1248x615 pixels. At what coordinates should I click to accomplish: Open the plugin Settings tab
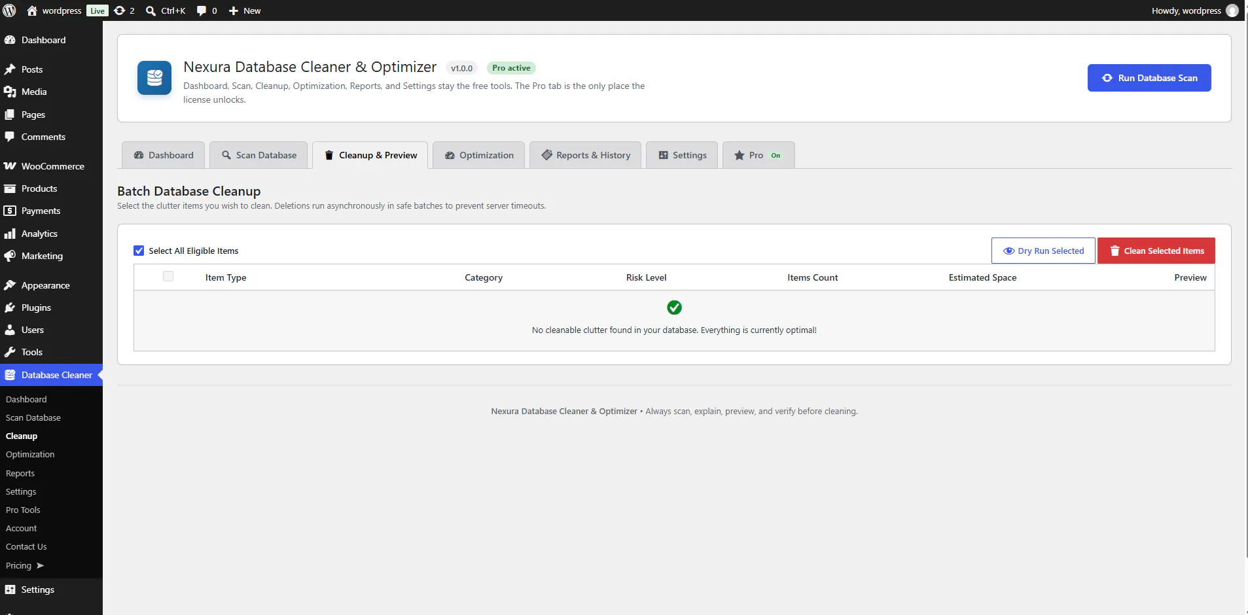[x=682, y=155]
